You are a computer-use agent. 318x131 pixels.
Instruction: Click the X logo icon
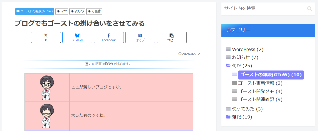(46, 35)
